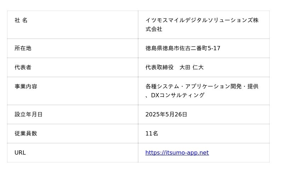283x173 pixels.
Task: Click the 代表取締役 title text
Action: pos(160,67)
